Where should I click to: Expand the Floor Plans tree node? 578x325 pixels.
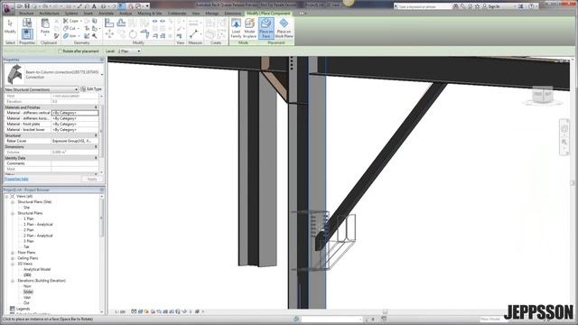(x=13, y=253)
